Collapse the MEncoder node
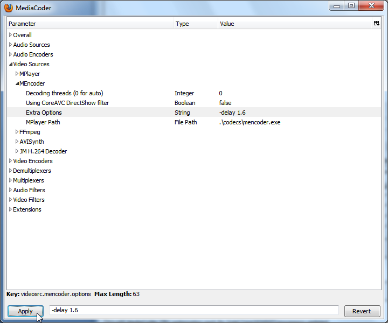This screenshot has width=388, height=323. pyautogui.click(x=17, y=83)
